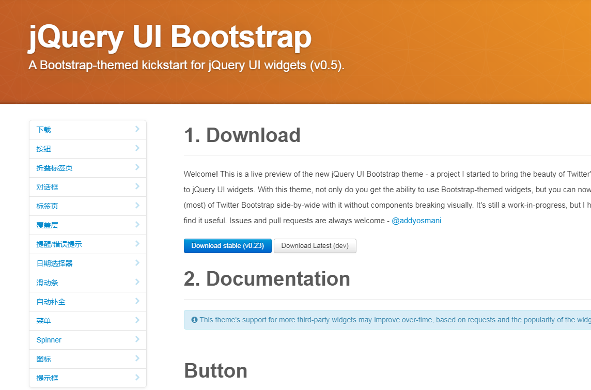
Task: Click chevron arrow beside 提醒/错误提示
Action: pyautogui.click(x=137, y=244)
